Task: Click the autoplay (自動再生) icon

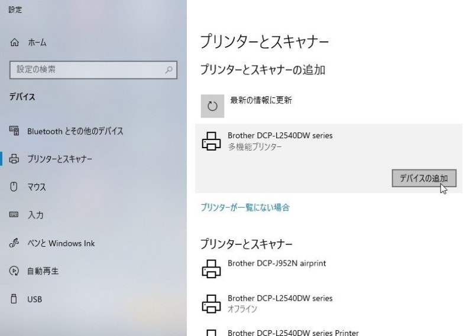Action: click(15, 272)
